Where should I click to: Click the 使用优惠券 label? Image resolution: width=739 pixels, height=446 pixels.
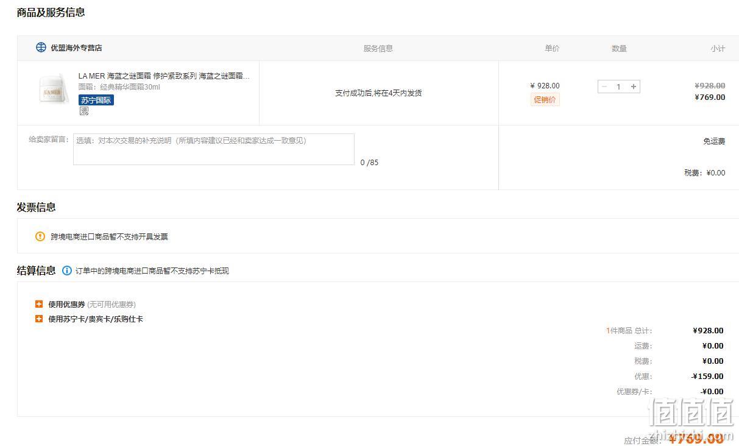pyautogui.click(x=66, y=304)
